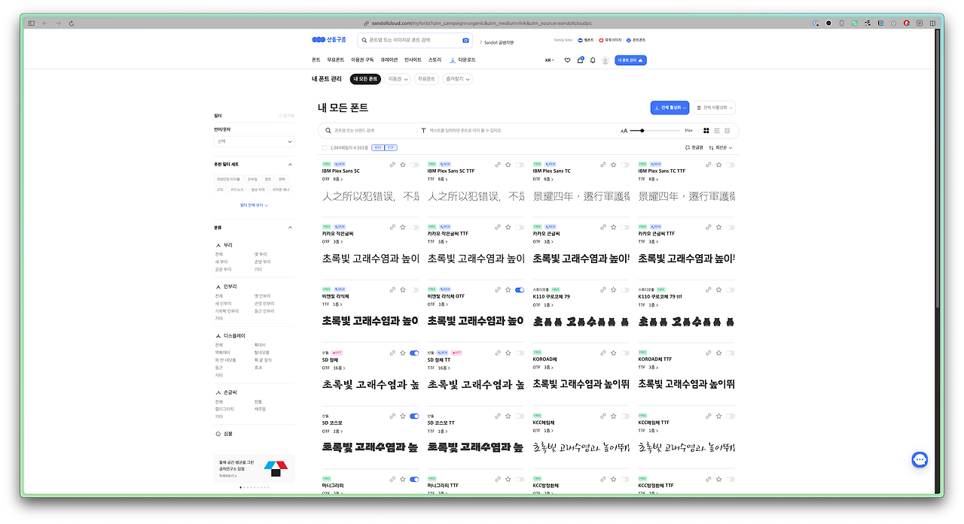Disable the activation toggle on SD 정체
Screen dimensions: 964x524
[x=413, y=353]
